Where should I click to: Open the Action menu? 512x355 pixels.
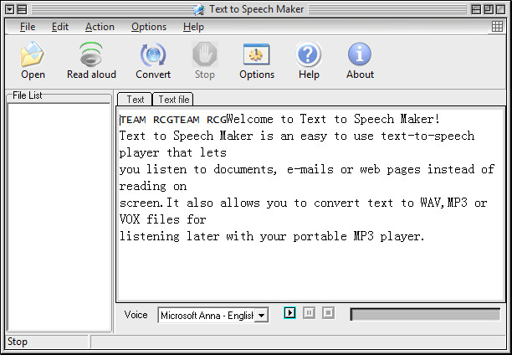coord(100,27)
